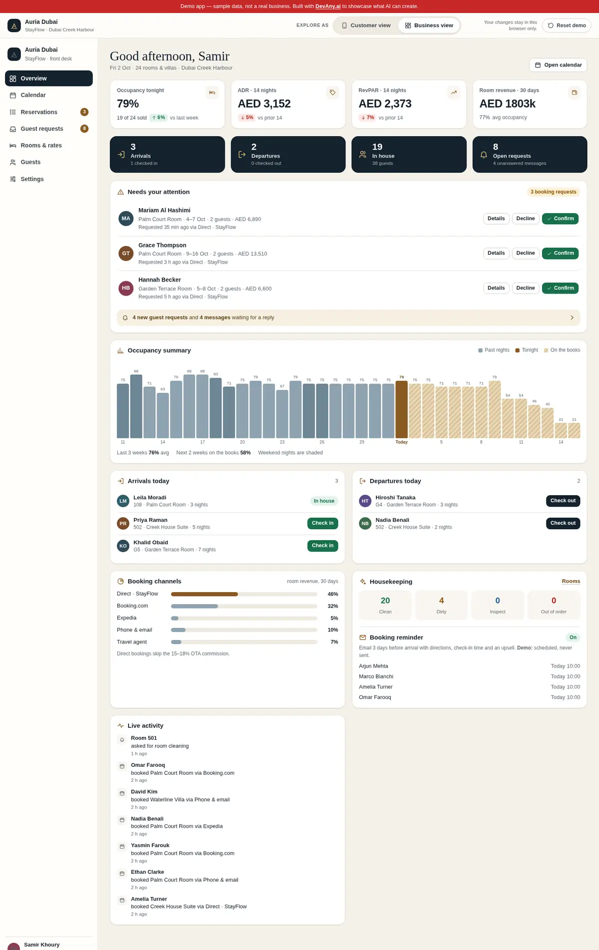Open Settings in the sidebar
This screenshot has width=599, height=950.
pos(49,179)
